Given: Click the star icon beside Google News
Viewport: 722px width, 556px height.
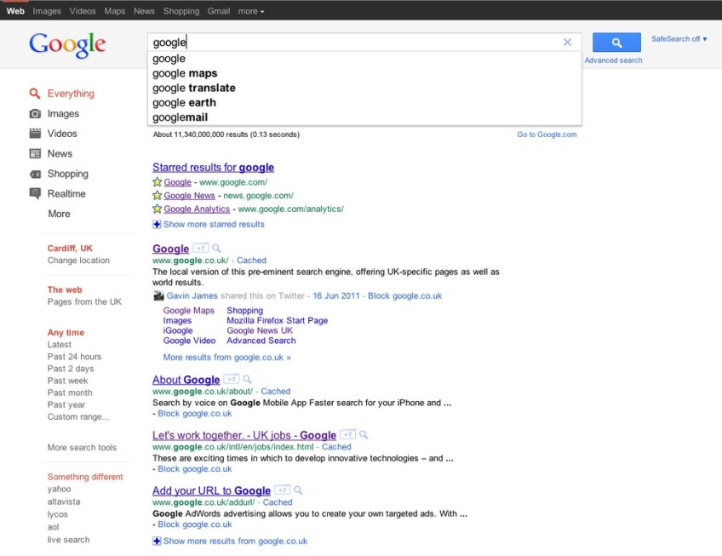Looking at the screenshot, I should pos(157,196).
